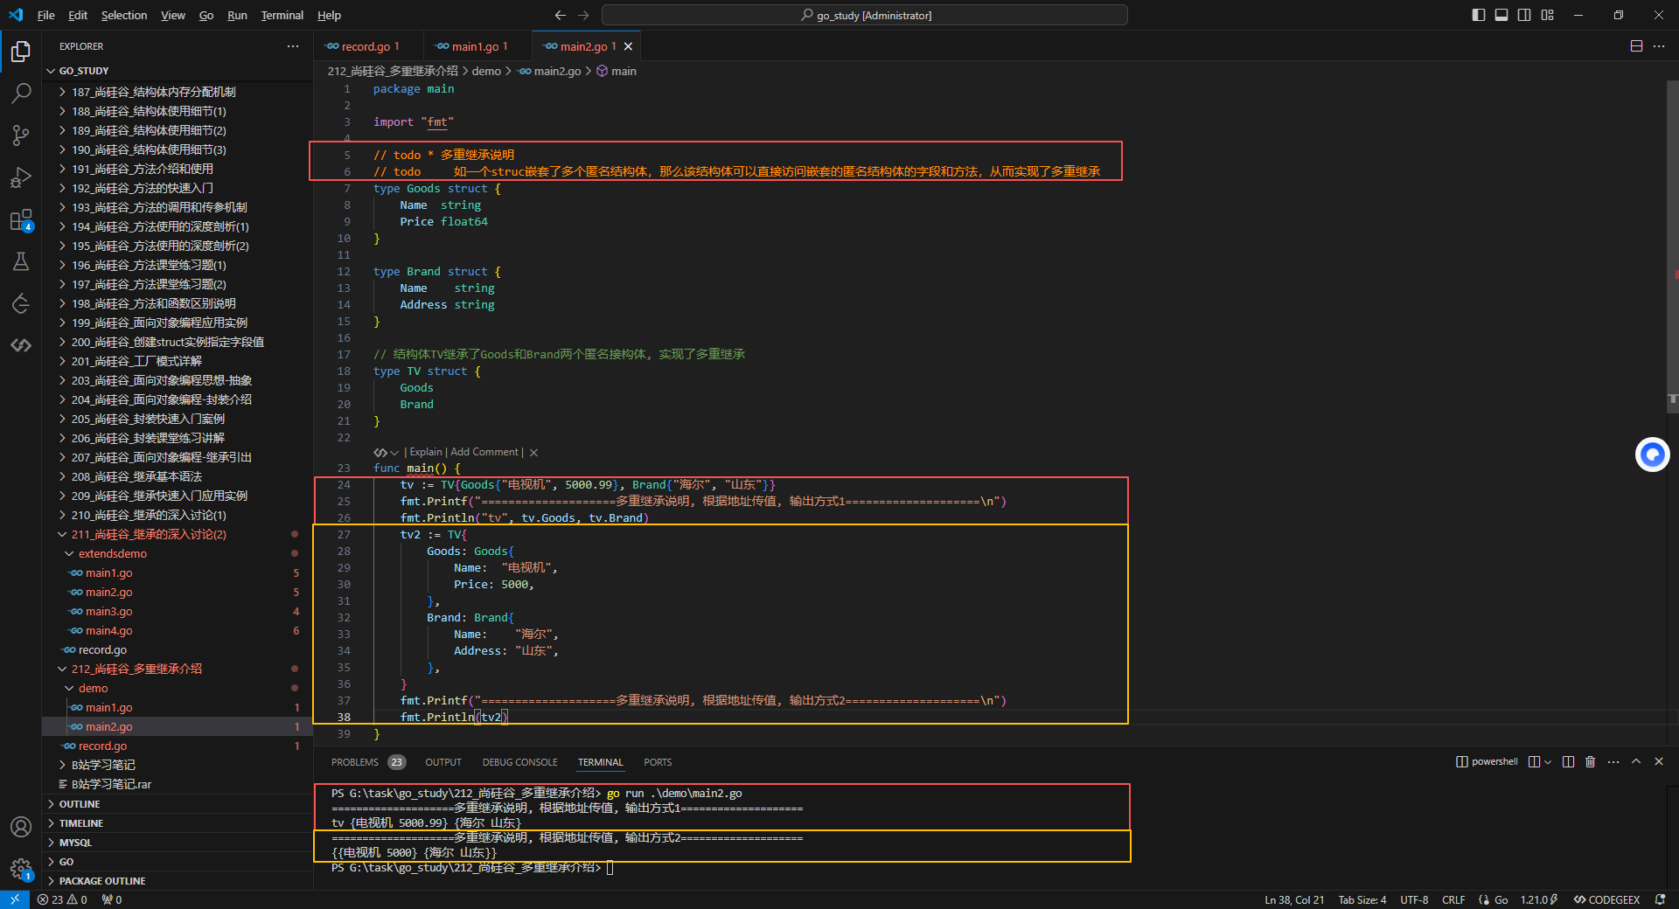Expand the MYSQL section
Image resolution: width=1679 pixels, height=909 pixels.
(178, 843)
